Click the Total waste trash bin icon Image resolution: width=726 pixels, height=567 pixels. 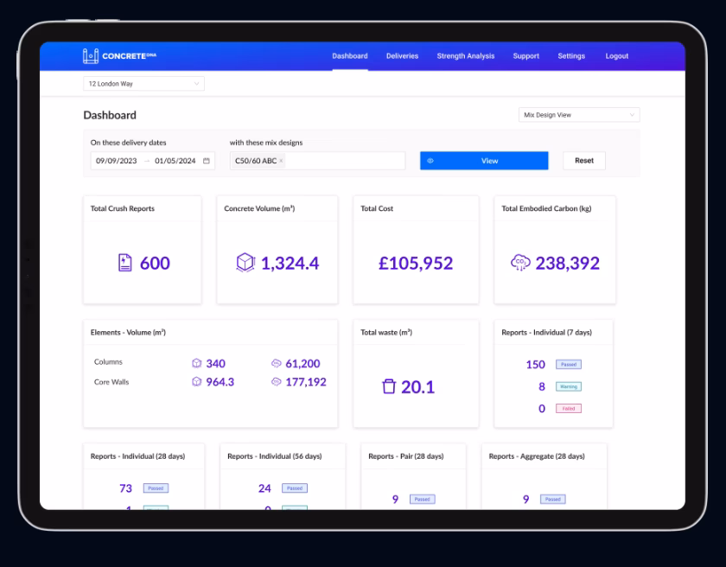click(x=388, y=387)
